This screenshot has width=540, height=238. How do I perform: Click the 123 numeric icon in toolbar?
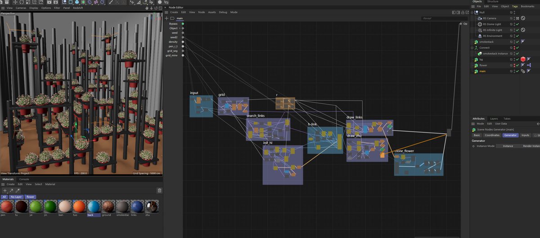[x=166, y=2]
